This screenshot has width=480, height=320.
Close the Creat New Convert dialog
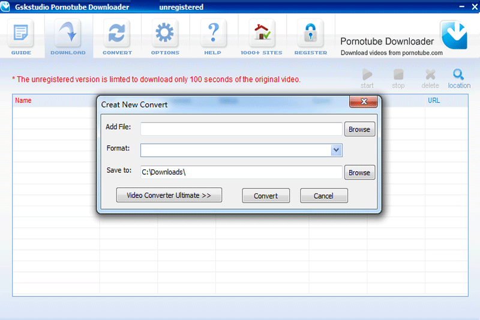(364, 101)
